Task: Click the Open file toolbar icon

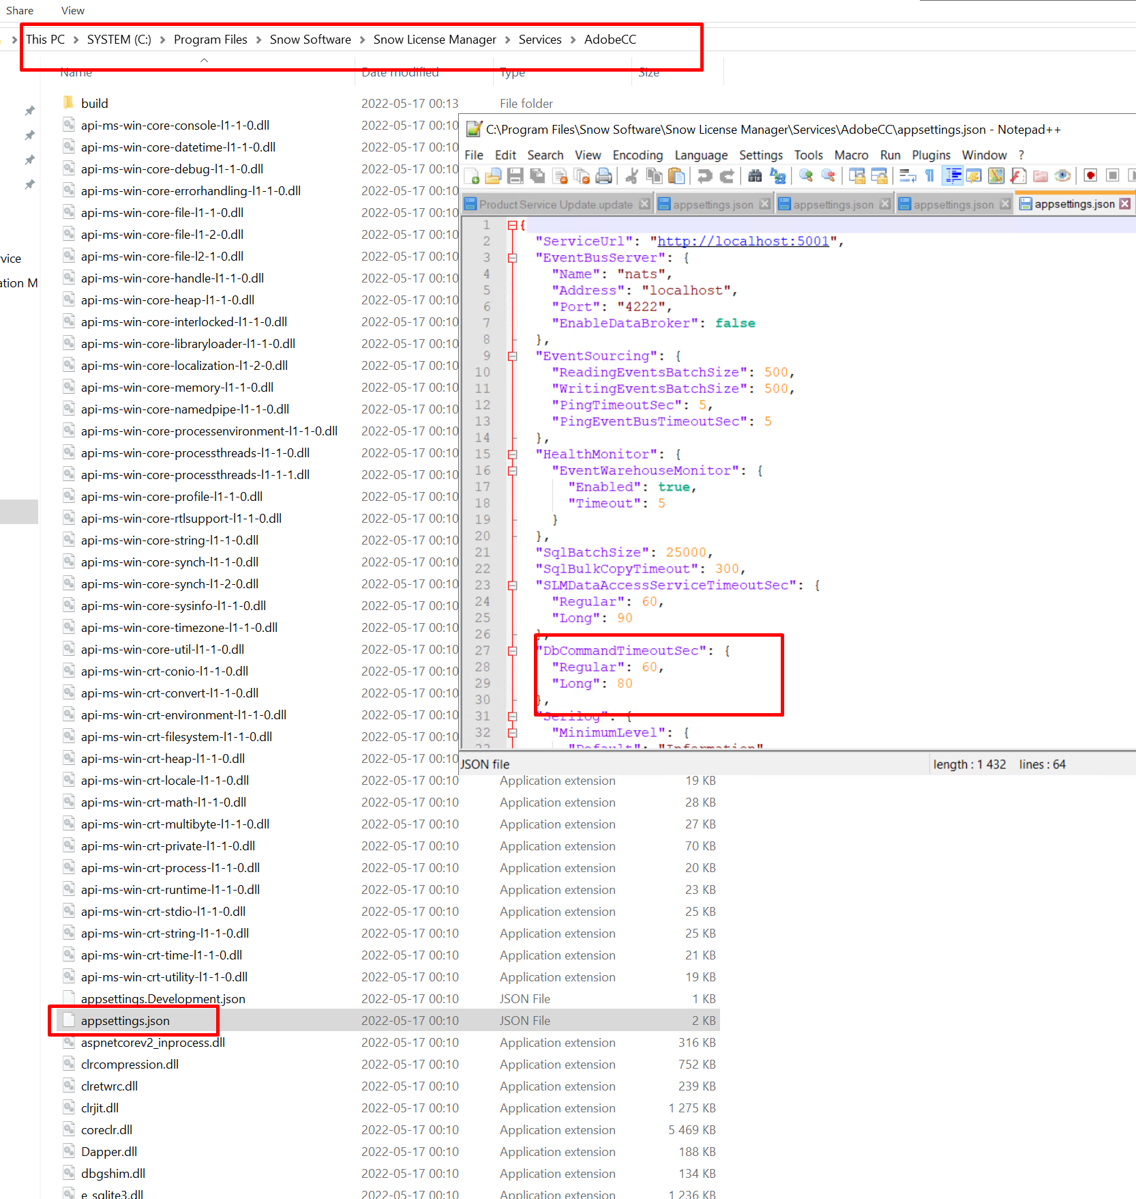Action: click(x=493, y=176)
